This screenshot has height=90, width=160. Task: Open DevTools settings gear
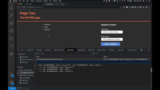click(x=141, y=50)
